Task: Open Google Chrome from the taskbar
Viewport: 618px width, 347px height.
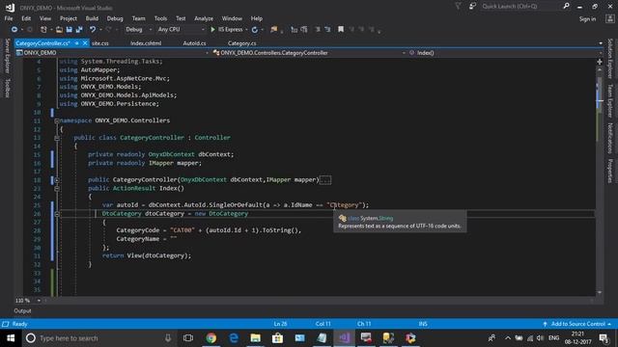Action: tap(211, 338)
